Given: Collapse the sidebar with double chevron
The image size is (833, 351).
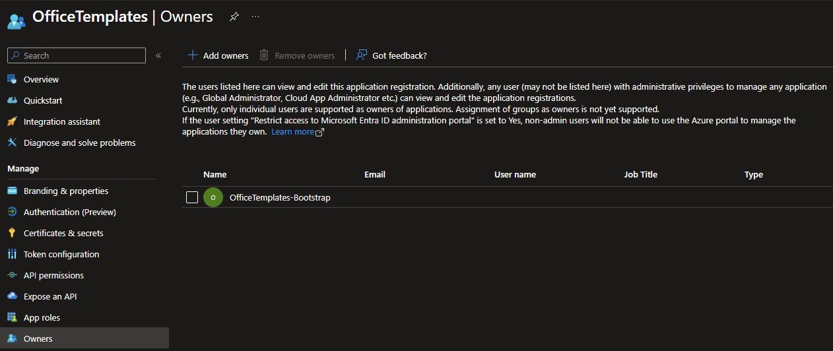Looking at the screenshot, I should pyautogui.click(x=158, y=55).
